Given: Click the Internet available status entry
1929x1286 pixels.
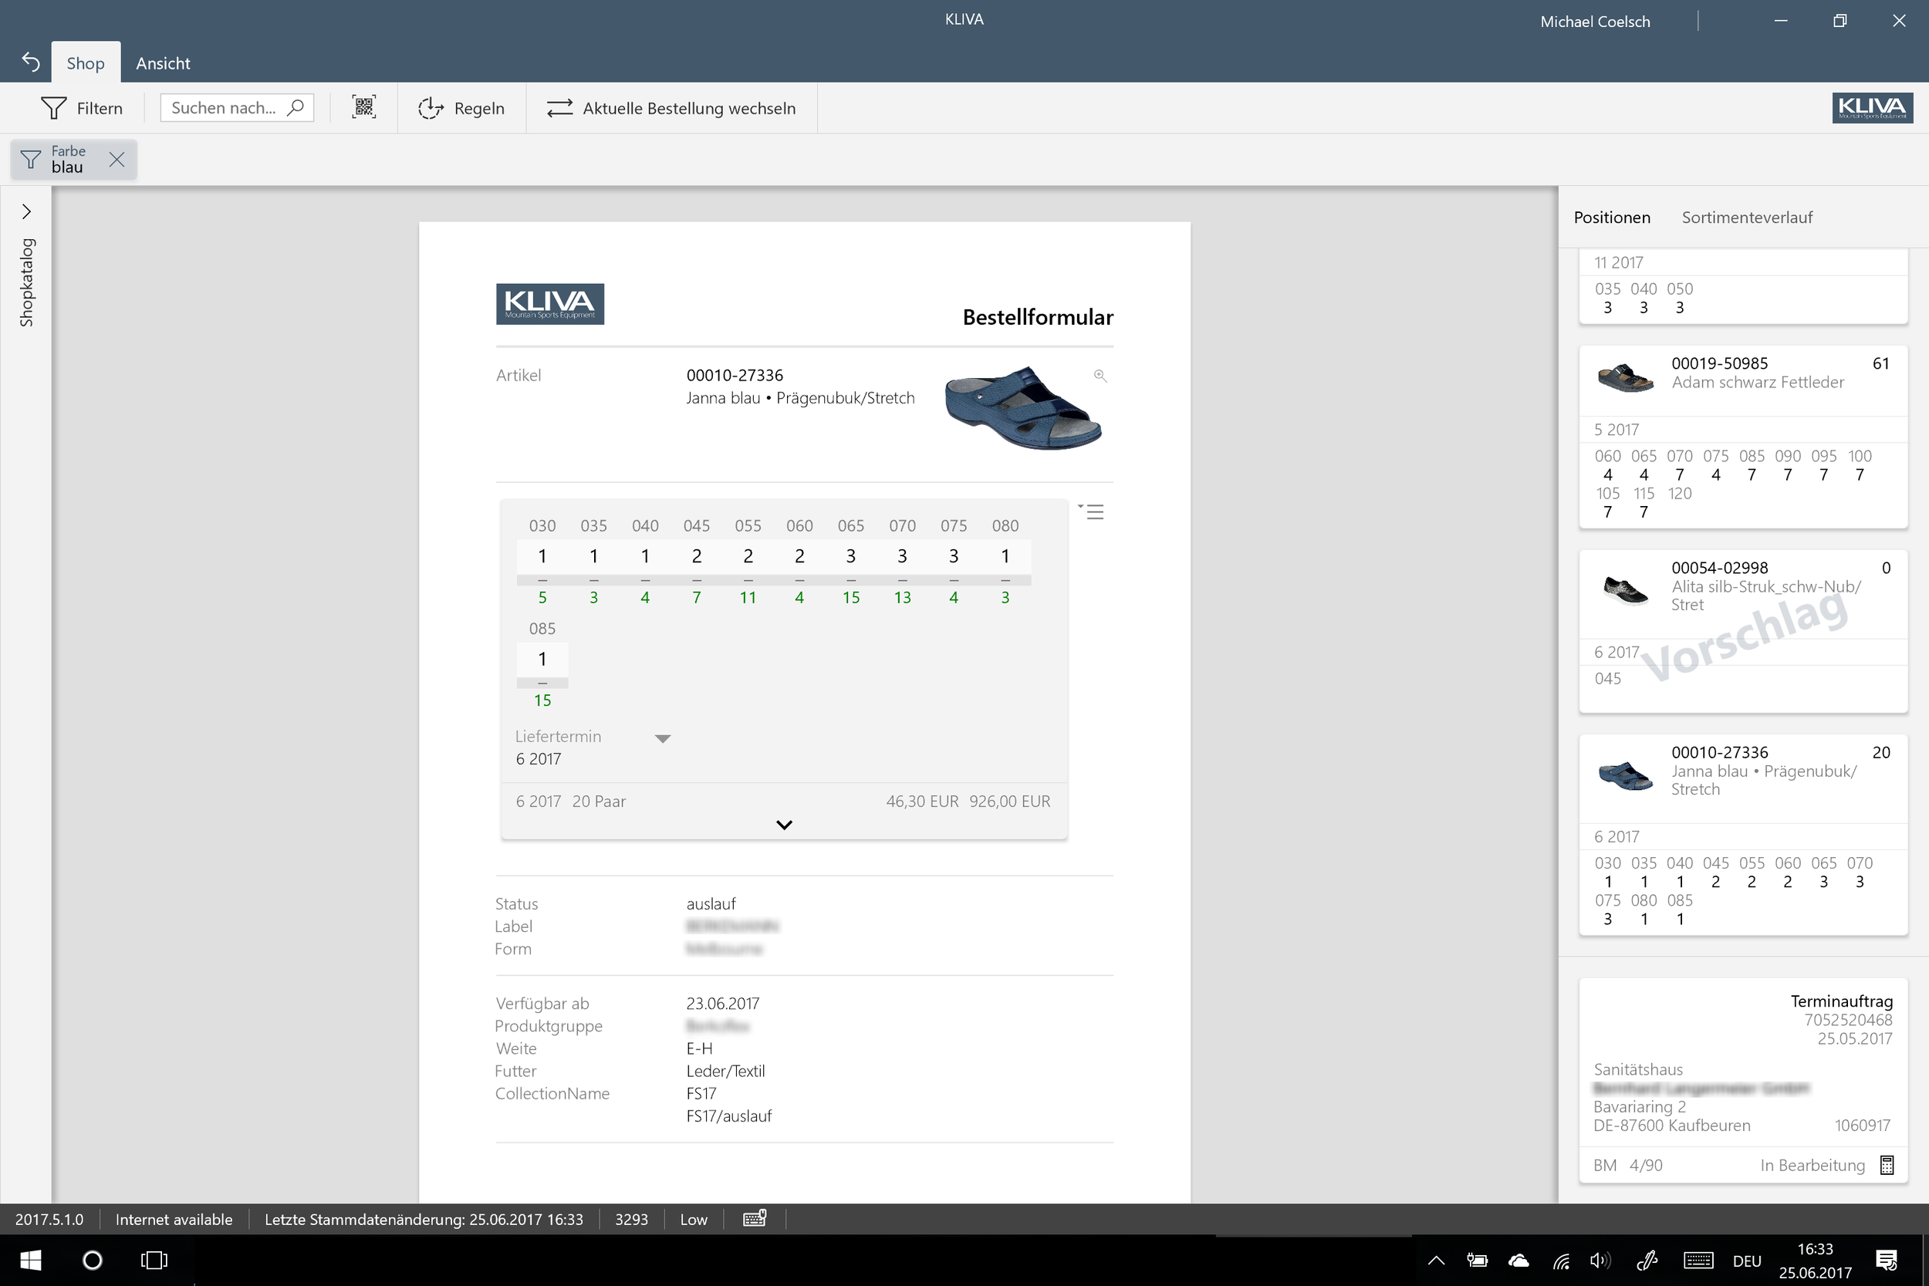Looking at the screenshot, I should click(x=174, y=1219).
